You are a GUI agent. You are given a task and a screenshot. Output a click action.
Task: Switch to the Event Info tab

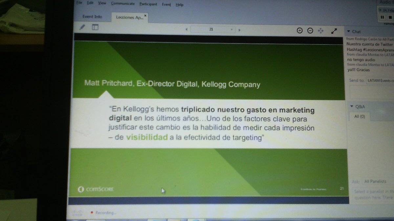(x=92, y=17)
